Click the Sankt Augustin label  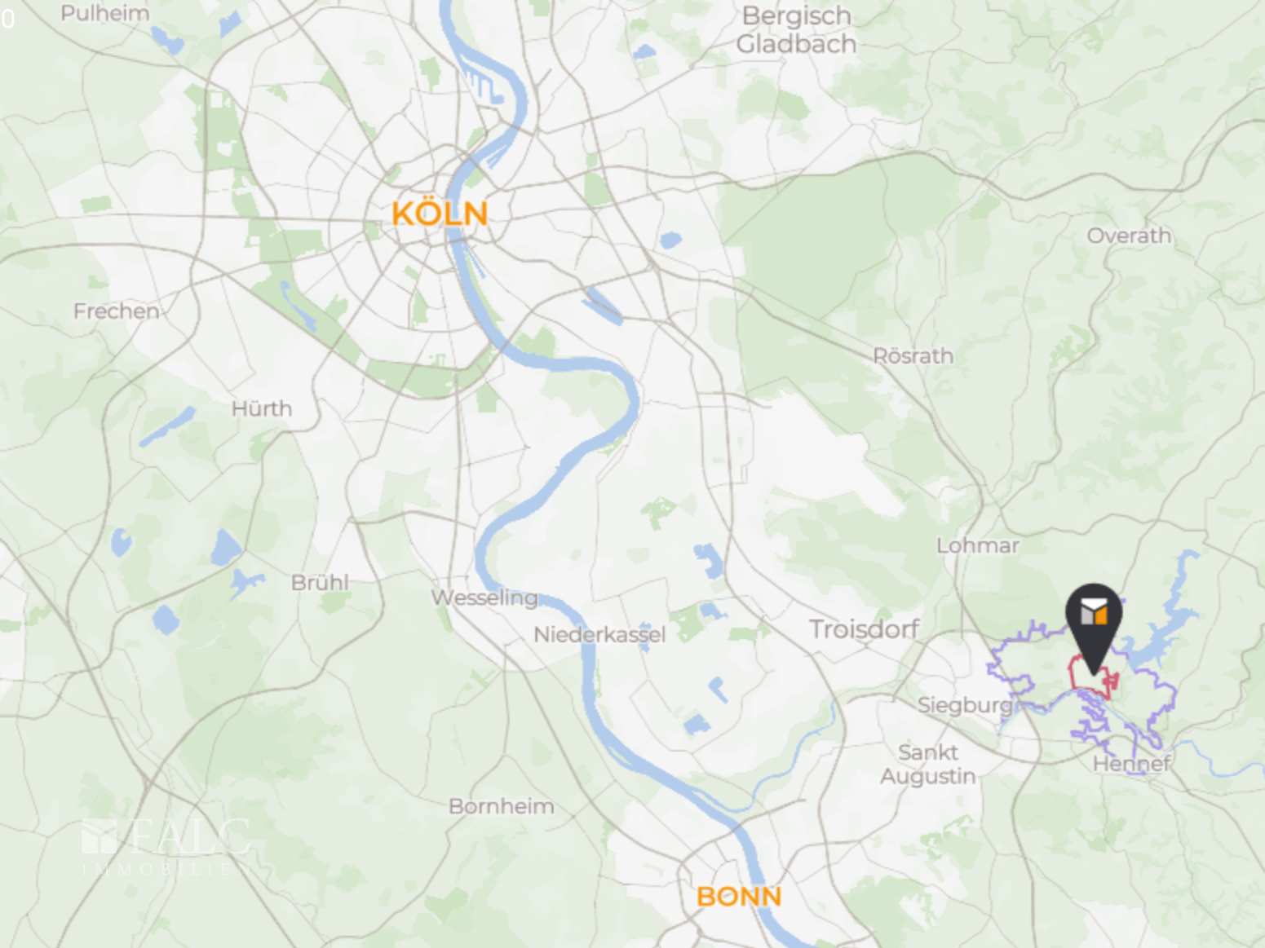tap(928, 764)
